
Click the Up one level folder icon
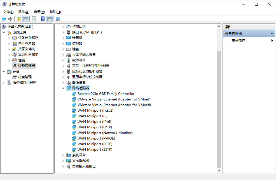19,19
